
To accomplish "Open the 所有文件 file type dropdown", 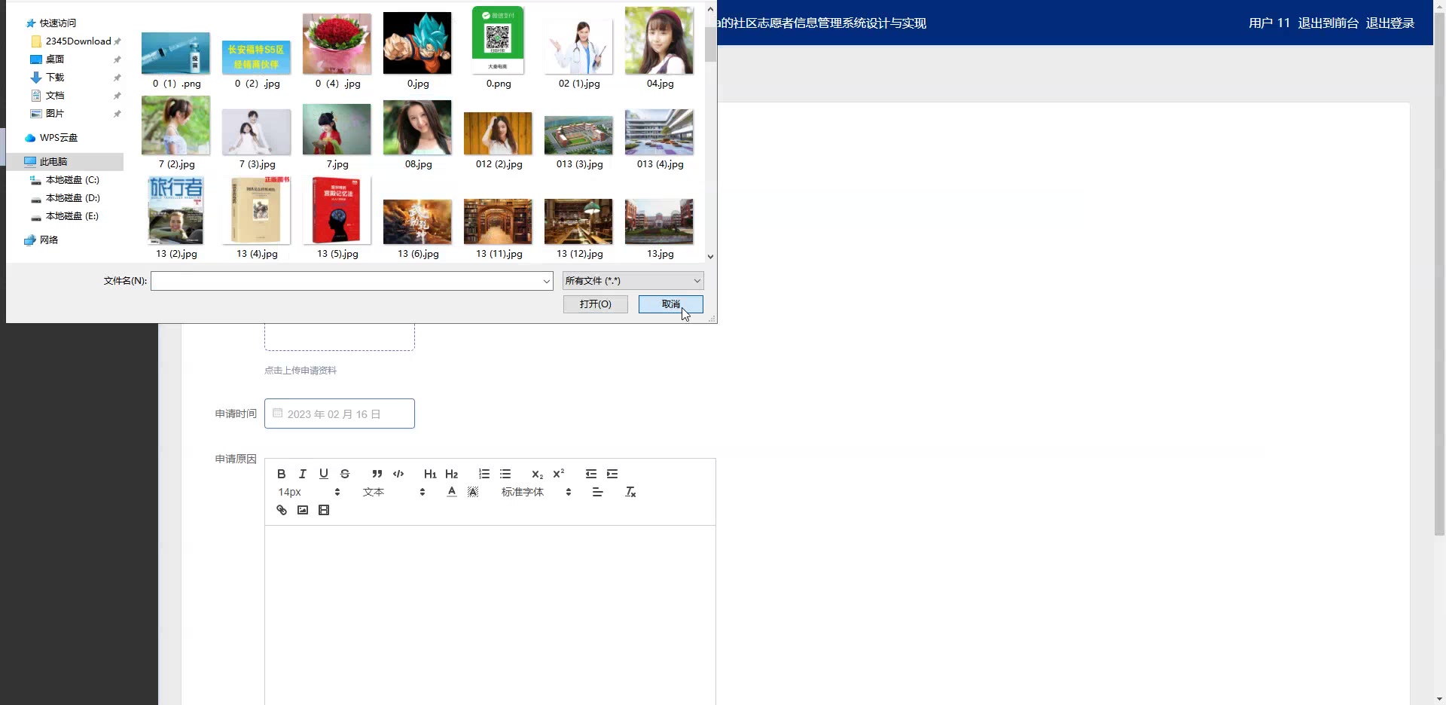I will [x=633, y=281].
